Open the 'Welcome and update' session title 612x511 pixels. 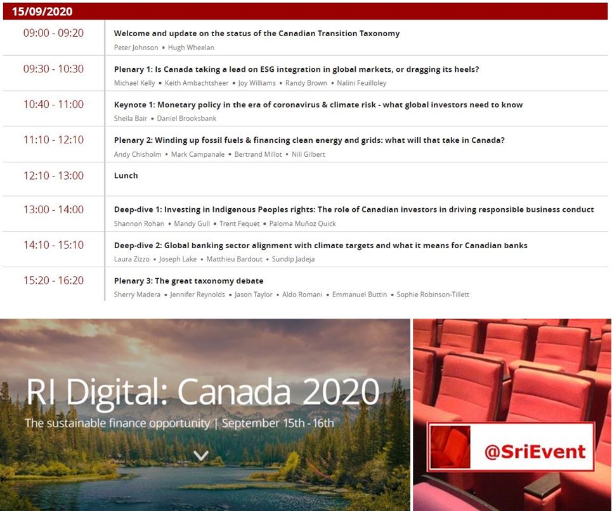pos(257,34)
